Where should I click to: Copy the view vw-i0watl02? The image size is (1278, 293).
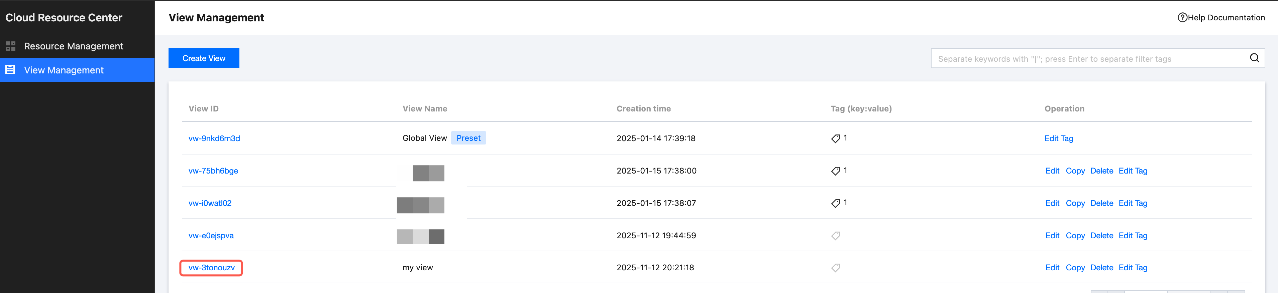1075,204
